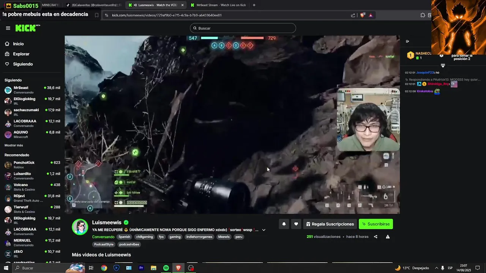Bookmark this page icon
This screenshot has height=273, width=486.
(x=96, y=15)
